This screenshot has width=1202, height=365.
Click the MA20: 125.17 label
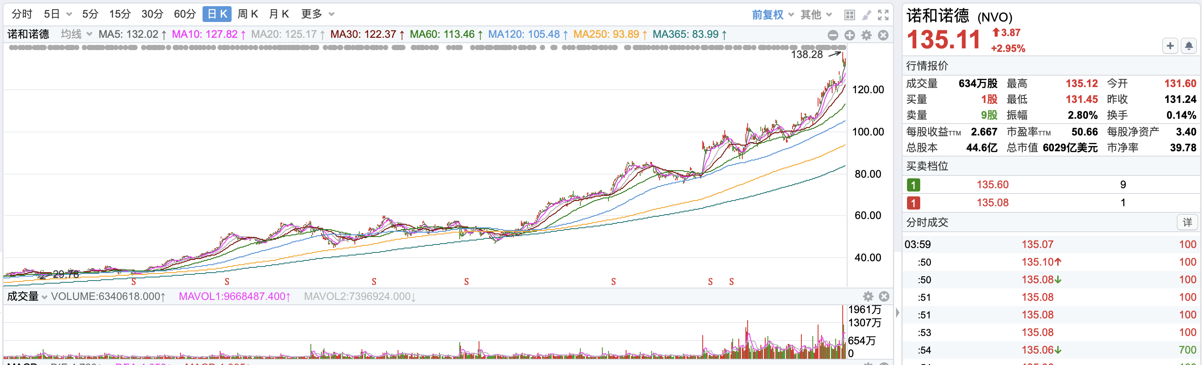click(288, 34)
